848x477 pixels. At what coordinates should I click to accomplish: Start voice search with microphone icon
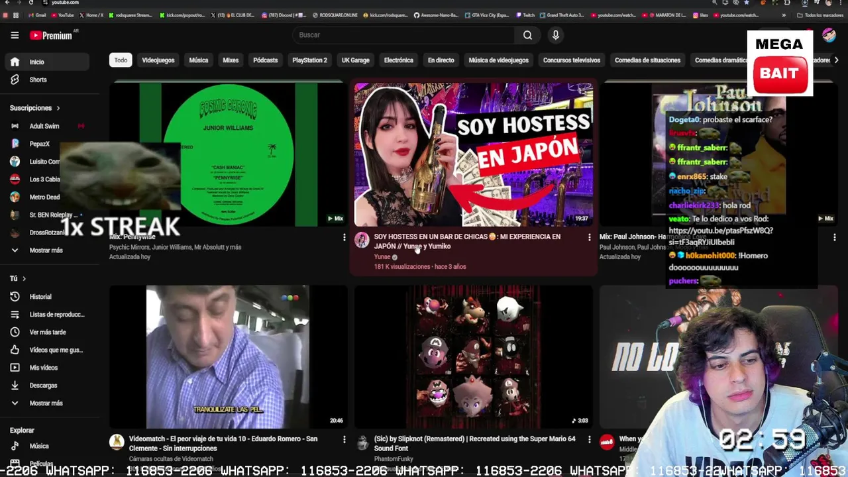coord(556,35)
